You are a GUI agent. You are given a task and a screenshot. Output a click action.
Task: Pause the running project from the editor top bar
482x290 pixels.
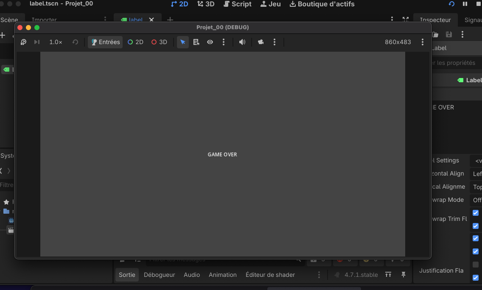coord(465,4)
